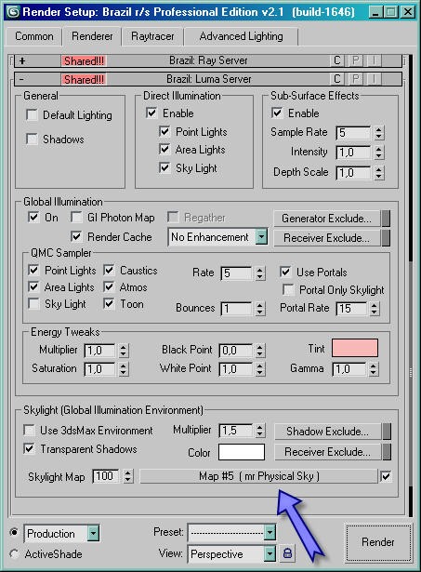Toggle Point Lights under Direct Illumination
The height and width of the screenshot is (572, 421).
click(x=164, y=131)
